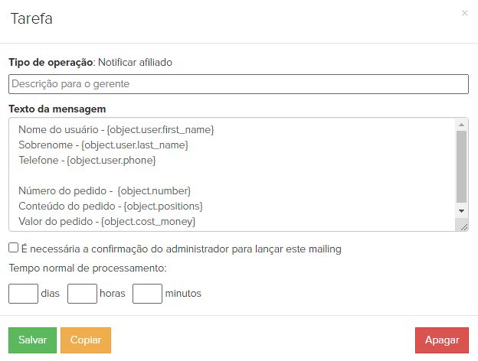This screenshot has height=361, width=478.
Task: Click the message textarea scrollbar thumb
Action: click(x=461, y=165)
